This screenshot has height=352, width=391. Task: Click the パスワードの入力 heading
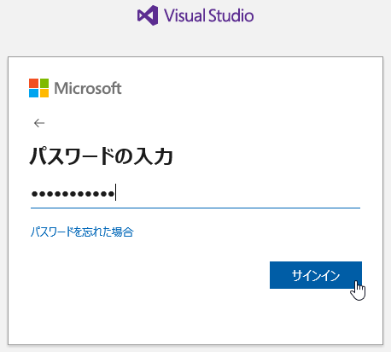102,156
